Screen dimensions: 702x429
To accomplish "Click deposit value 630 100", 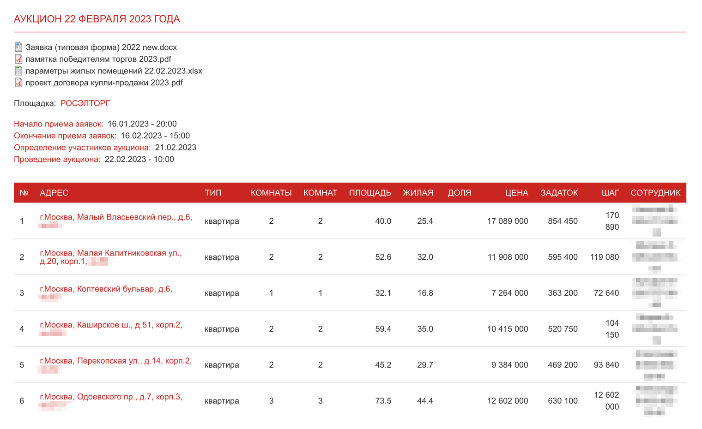I will coord(563,401).
